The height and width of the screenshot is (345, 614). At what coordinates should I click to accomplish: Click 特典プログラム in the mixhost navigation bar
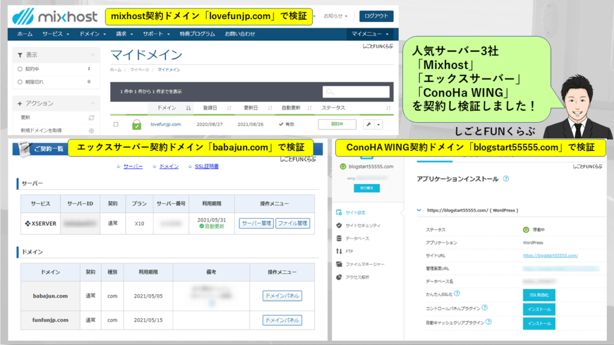197,34
